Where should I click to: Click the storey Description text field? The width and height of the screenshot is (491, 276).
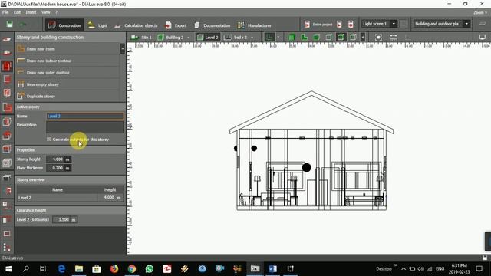(84, 127)
